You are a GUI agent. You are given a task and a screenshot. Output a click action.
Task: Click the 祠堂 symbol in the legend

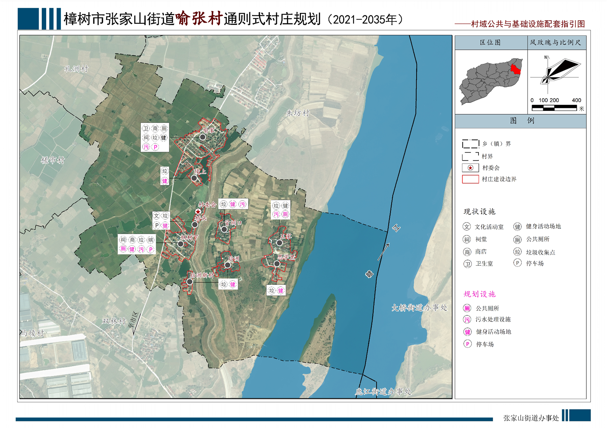[467, 239]
